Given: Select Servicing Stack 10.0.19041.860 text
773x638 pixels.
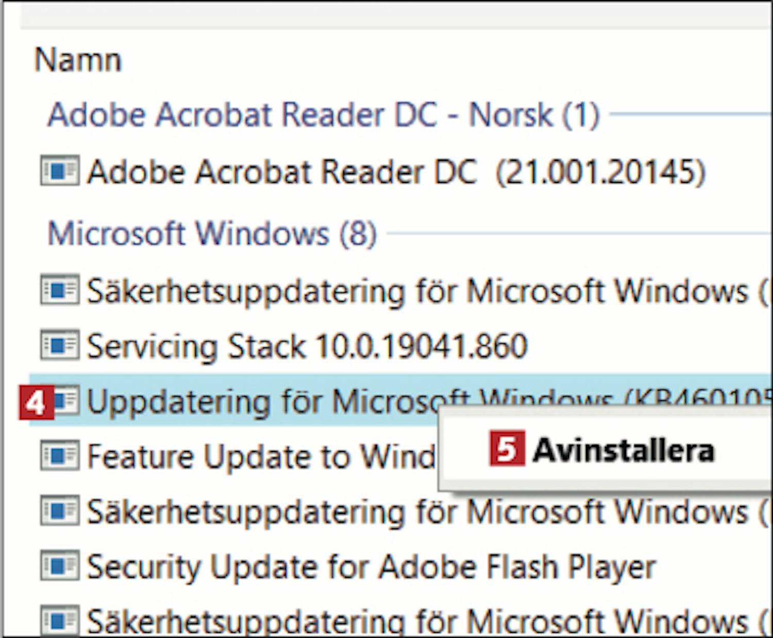Looking at the screenshot, I should pyautogui.click(x=307, y=346).
